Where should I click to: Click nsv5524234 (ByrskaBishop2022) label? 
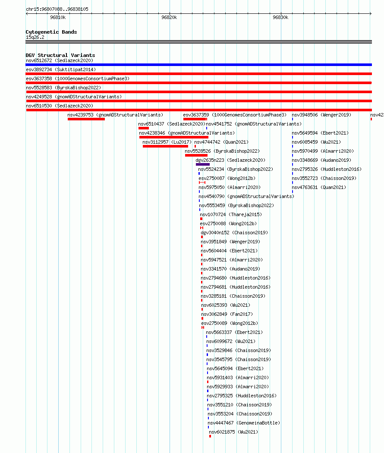click(236, 169)
